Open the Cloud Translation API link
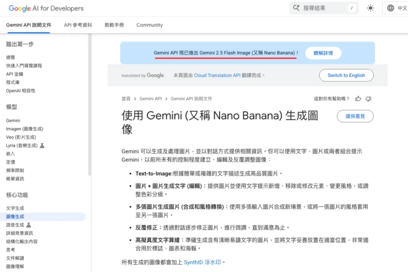 point(217,75)
